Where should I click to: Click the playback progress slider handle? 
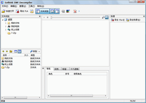[51, 18]
